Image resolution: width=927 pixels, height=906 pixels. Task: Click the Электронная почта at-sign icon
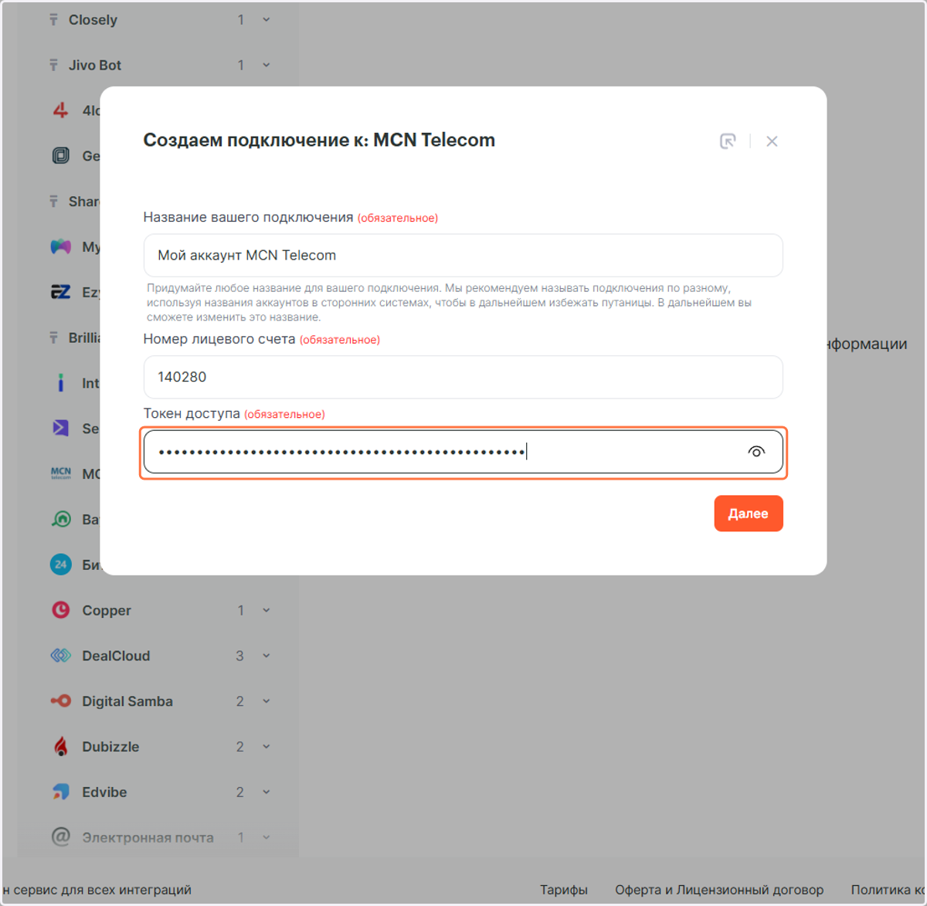61,836
